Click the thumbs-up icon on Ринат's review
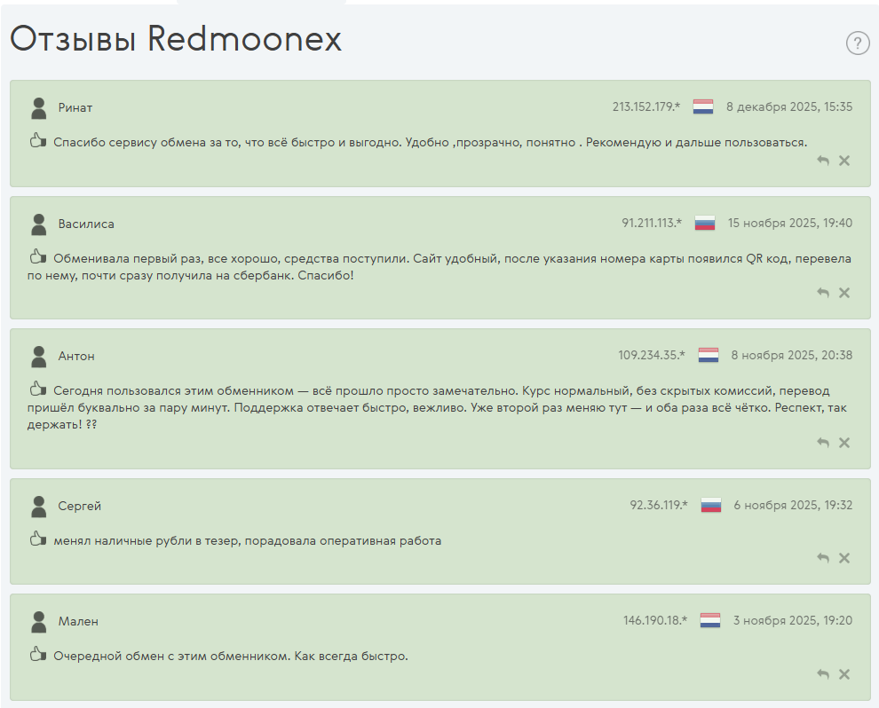The width and height of the screenshot is (879, 708). tap(37, 140)
